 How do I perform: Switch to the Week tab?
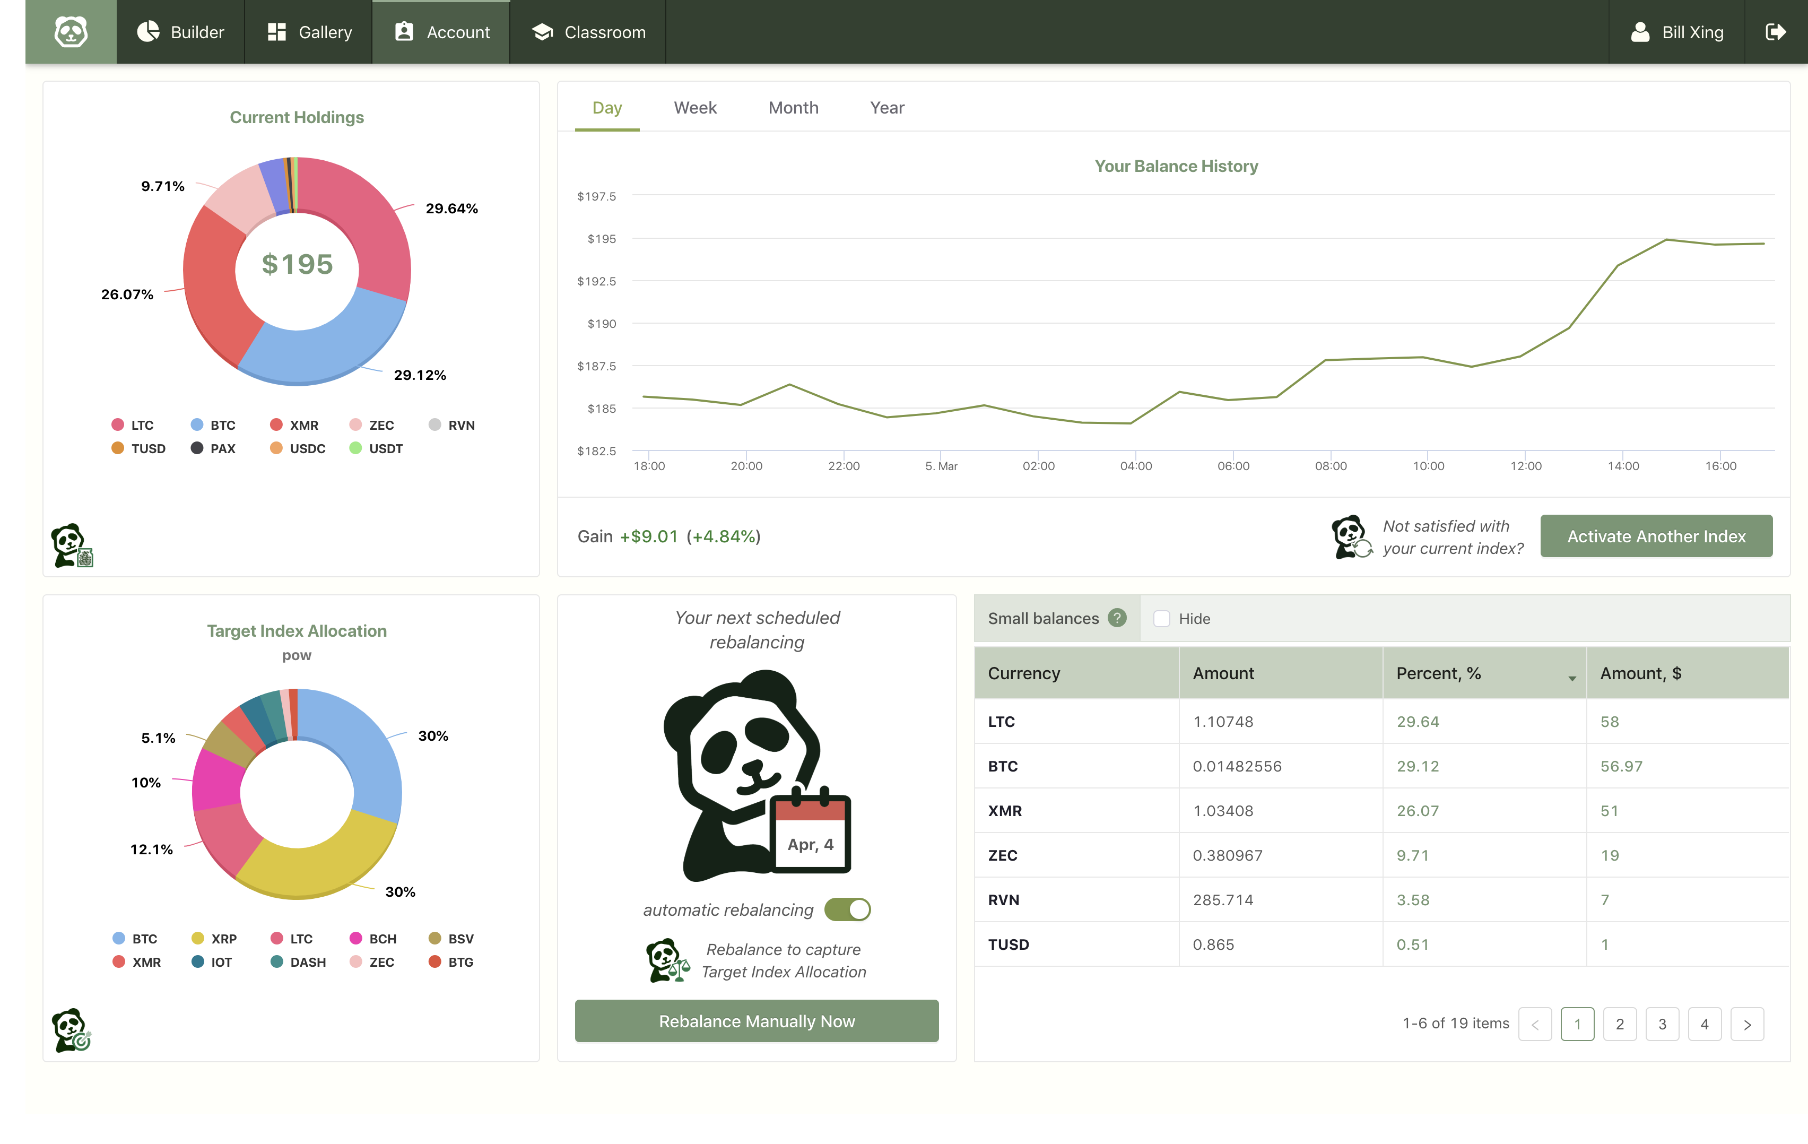tap(694, 107)
